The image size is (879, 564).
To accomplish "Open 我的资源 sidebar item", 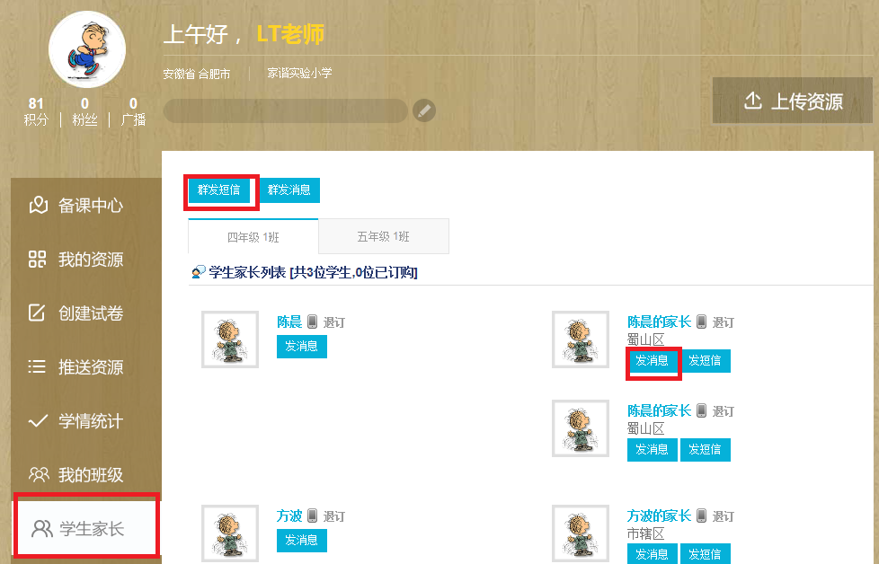I will coord(75,260).
